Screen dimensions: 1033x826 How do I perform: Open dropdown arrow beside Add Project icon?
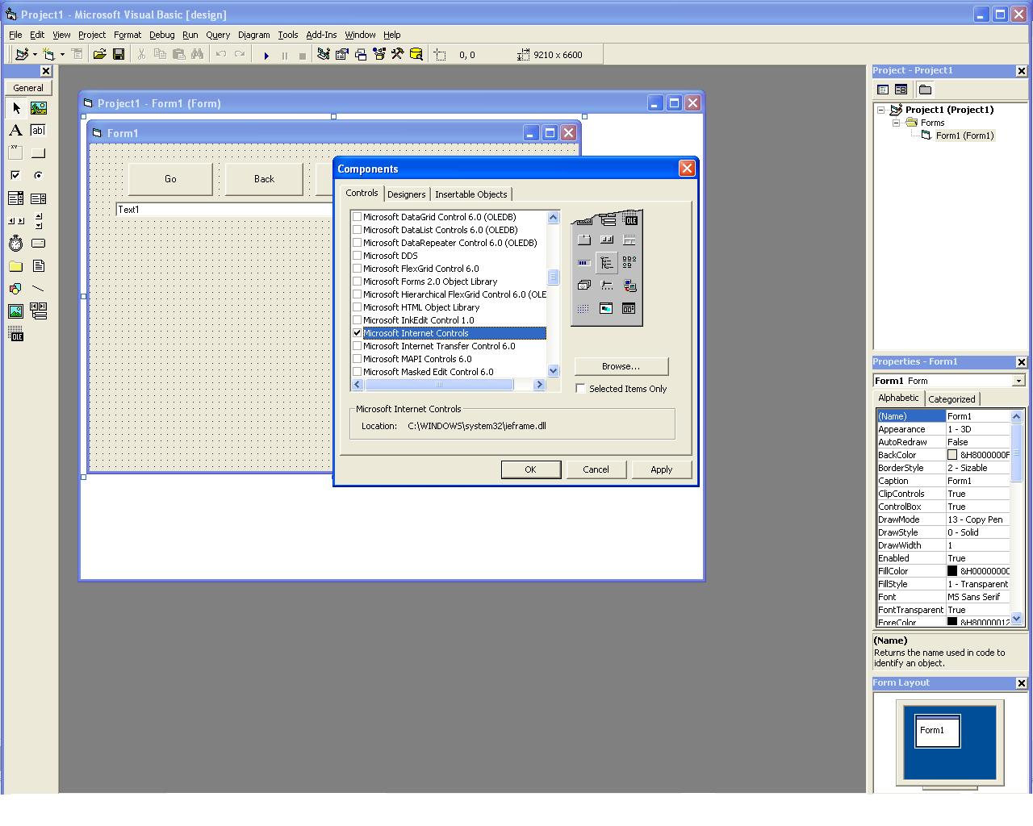click(x=35, y=55)
